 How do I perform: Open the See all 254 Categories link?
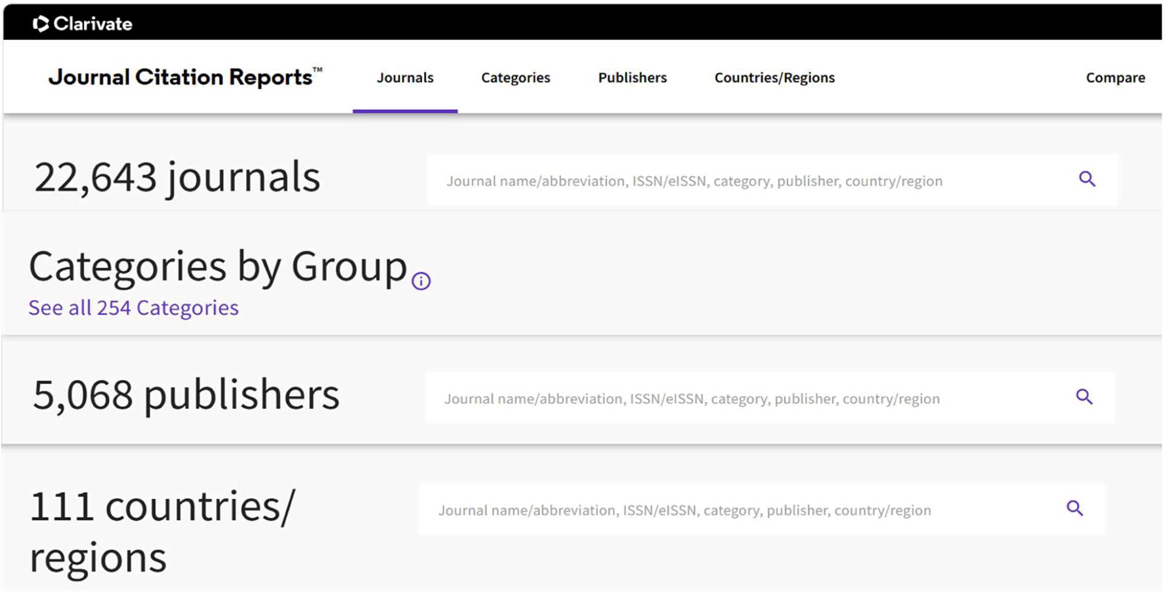click(x=133, y=307)
